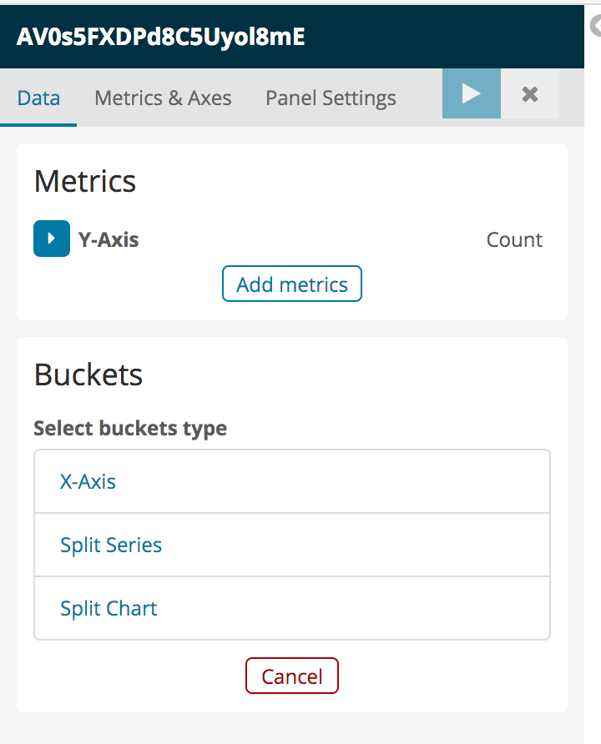The height and width of the screenshot is (744, 601).
Task: Click the play button to apply changes
Action: pos(472,93)
